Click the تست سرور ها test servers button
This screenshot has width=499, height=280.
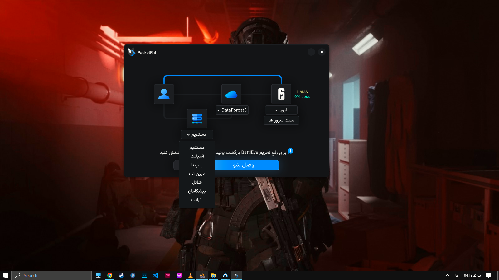pyautogui.click(x=281, y=120)
